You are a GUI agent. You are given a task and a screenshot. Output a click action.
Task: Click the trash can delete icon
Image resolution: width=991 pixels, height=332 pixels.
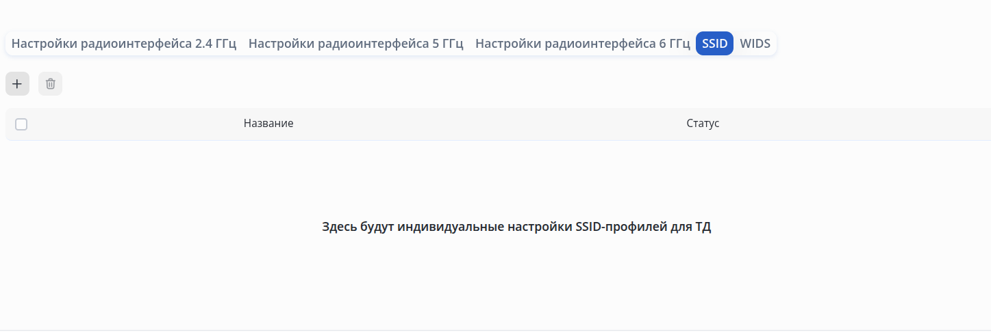[50, 84]
